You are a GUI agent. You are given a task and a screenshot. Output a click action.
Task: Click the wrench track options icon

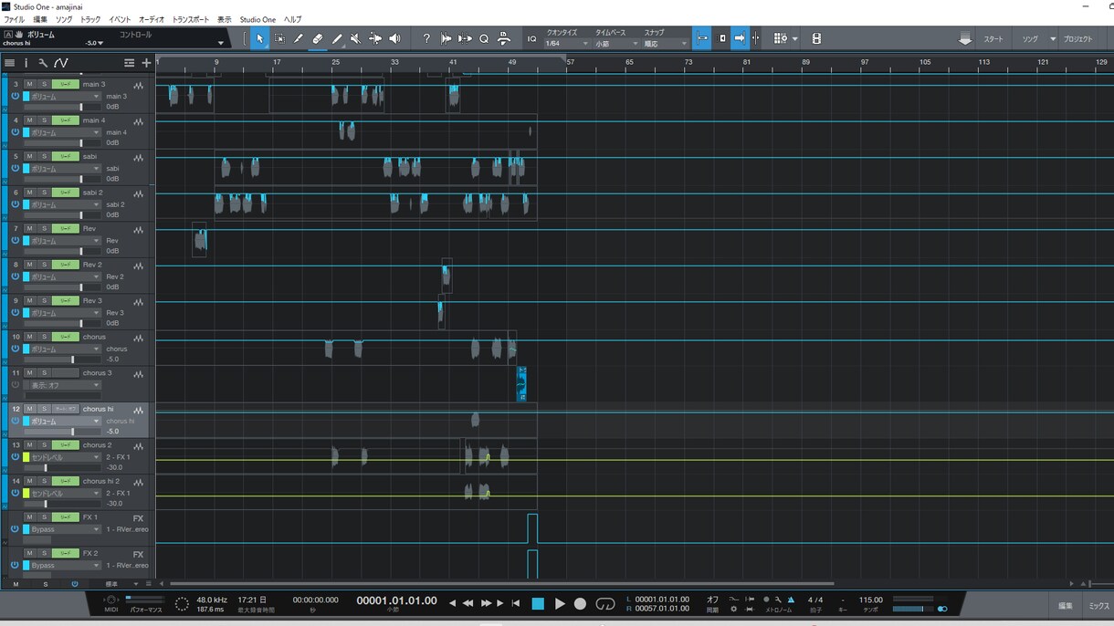click(x=43, y=63)
